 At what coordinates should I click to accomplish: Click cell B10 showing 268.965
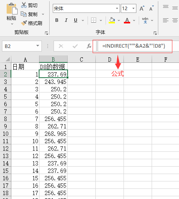point(53,133)
